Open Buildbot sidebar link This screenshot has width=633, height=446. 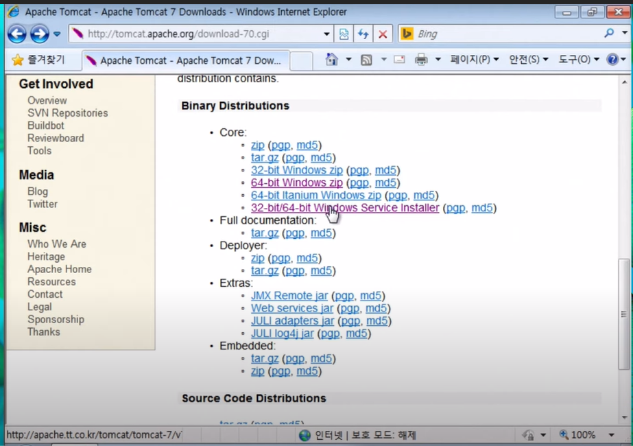point(46,126)
